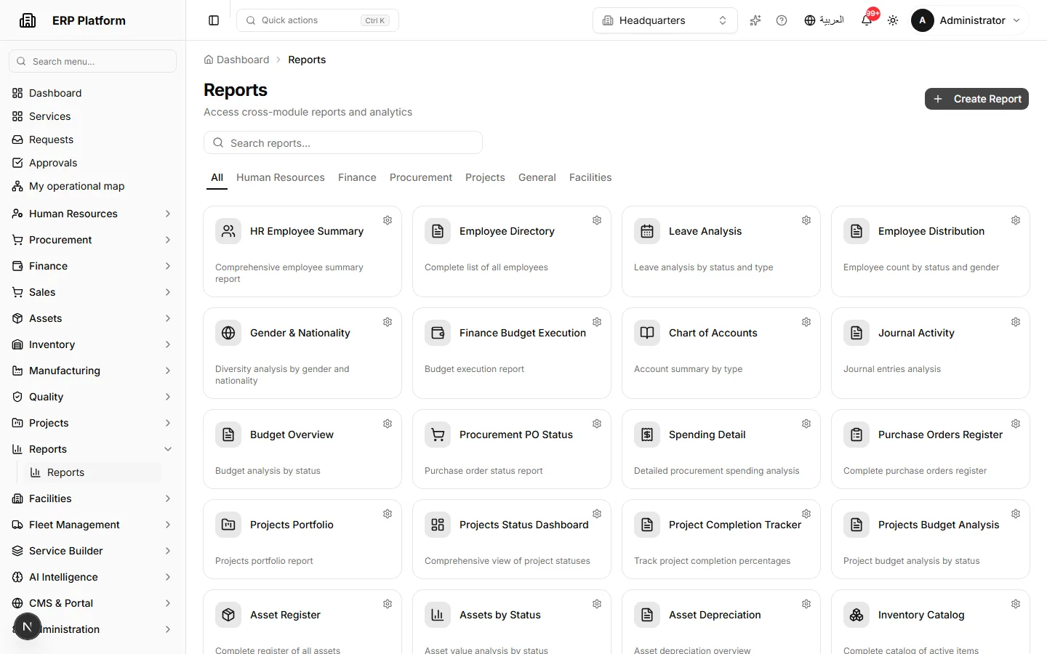Show the Facilities reports tab

590,177
